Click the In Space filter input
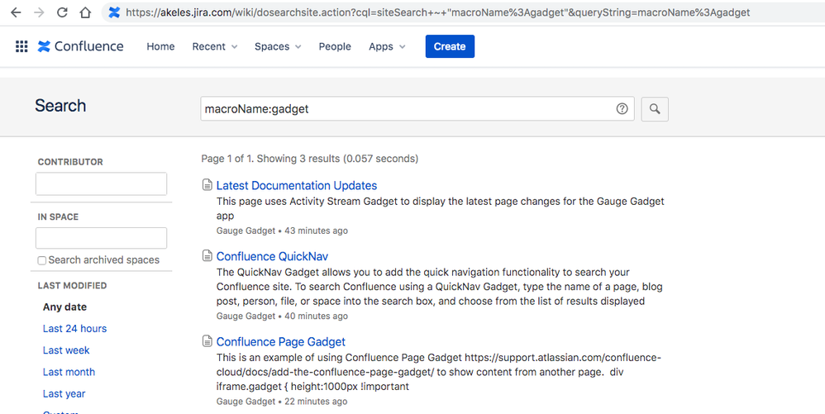The width and height of the screenshot is (825, 414). coord(101,238)
